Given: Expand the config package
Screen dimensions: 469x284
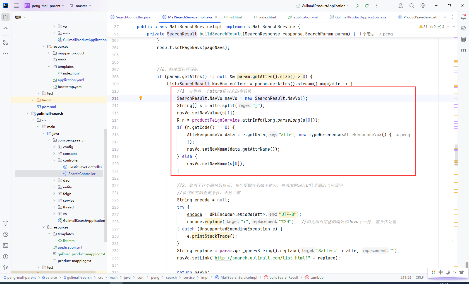Looking at the screenshot, I should click(54, 147).
